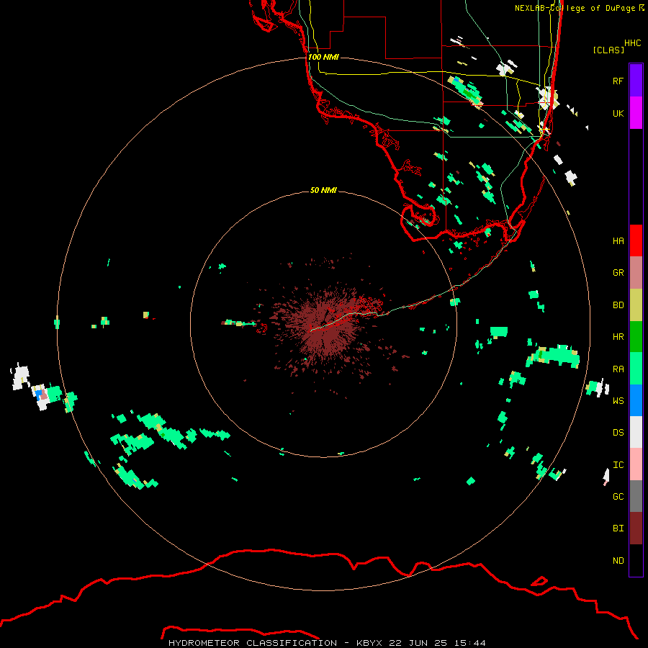648x648 pixels.
Task: Click the BI legend label
Action: tap(618, 528)
